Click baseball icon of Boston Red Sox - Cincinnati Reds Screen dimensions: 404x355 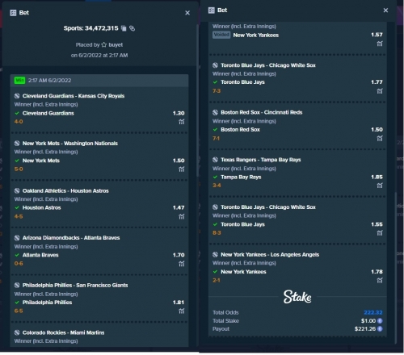[215, 112]
